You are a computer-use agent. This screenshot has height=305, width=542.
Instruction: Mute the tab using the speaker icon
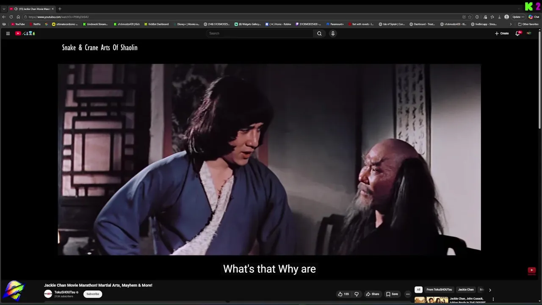pyautogui.click(x=16, y=9)
